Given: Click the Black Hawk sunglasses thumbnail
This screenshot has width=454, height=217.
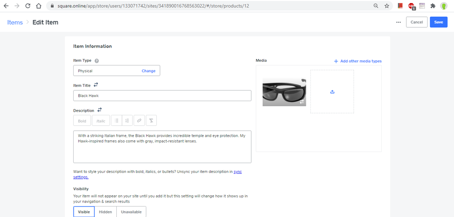Looking at the screenshot, I should pyautogui.click(x=284, y=92).
